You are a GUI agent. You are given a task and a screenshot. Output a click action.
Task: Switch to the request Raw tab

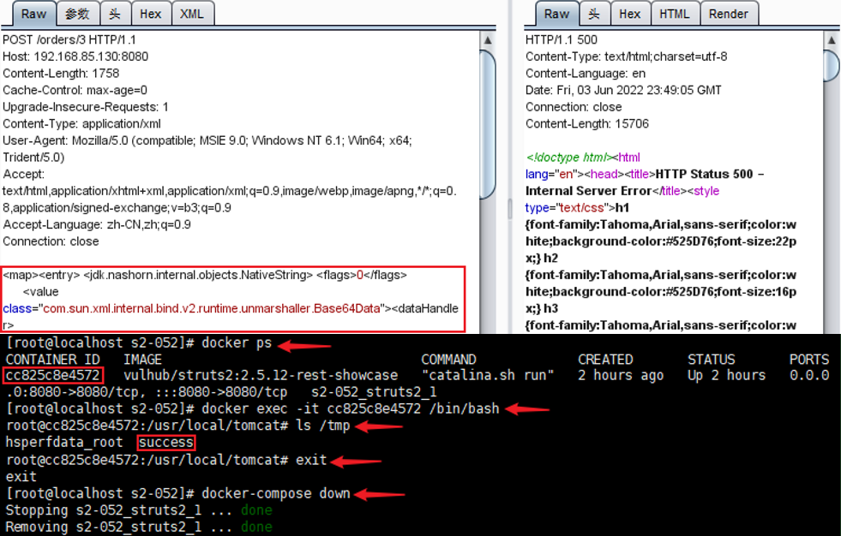pyautogui.click(x=33, y=14)
